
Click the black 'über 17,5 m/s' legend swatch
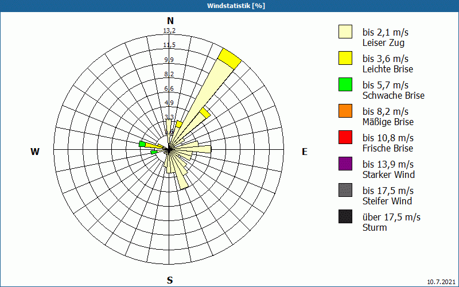pyautogui.click(x=345, y=216)
